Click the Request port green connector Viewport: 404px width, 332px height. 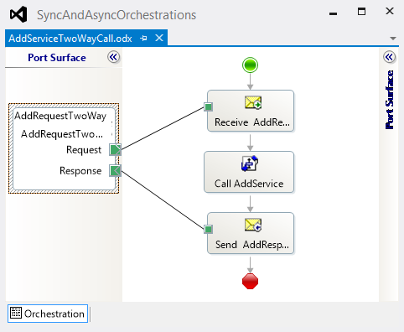coord(115,150)
